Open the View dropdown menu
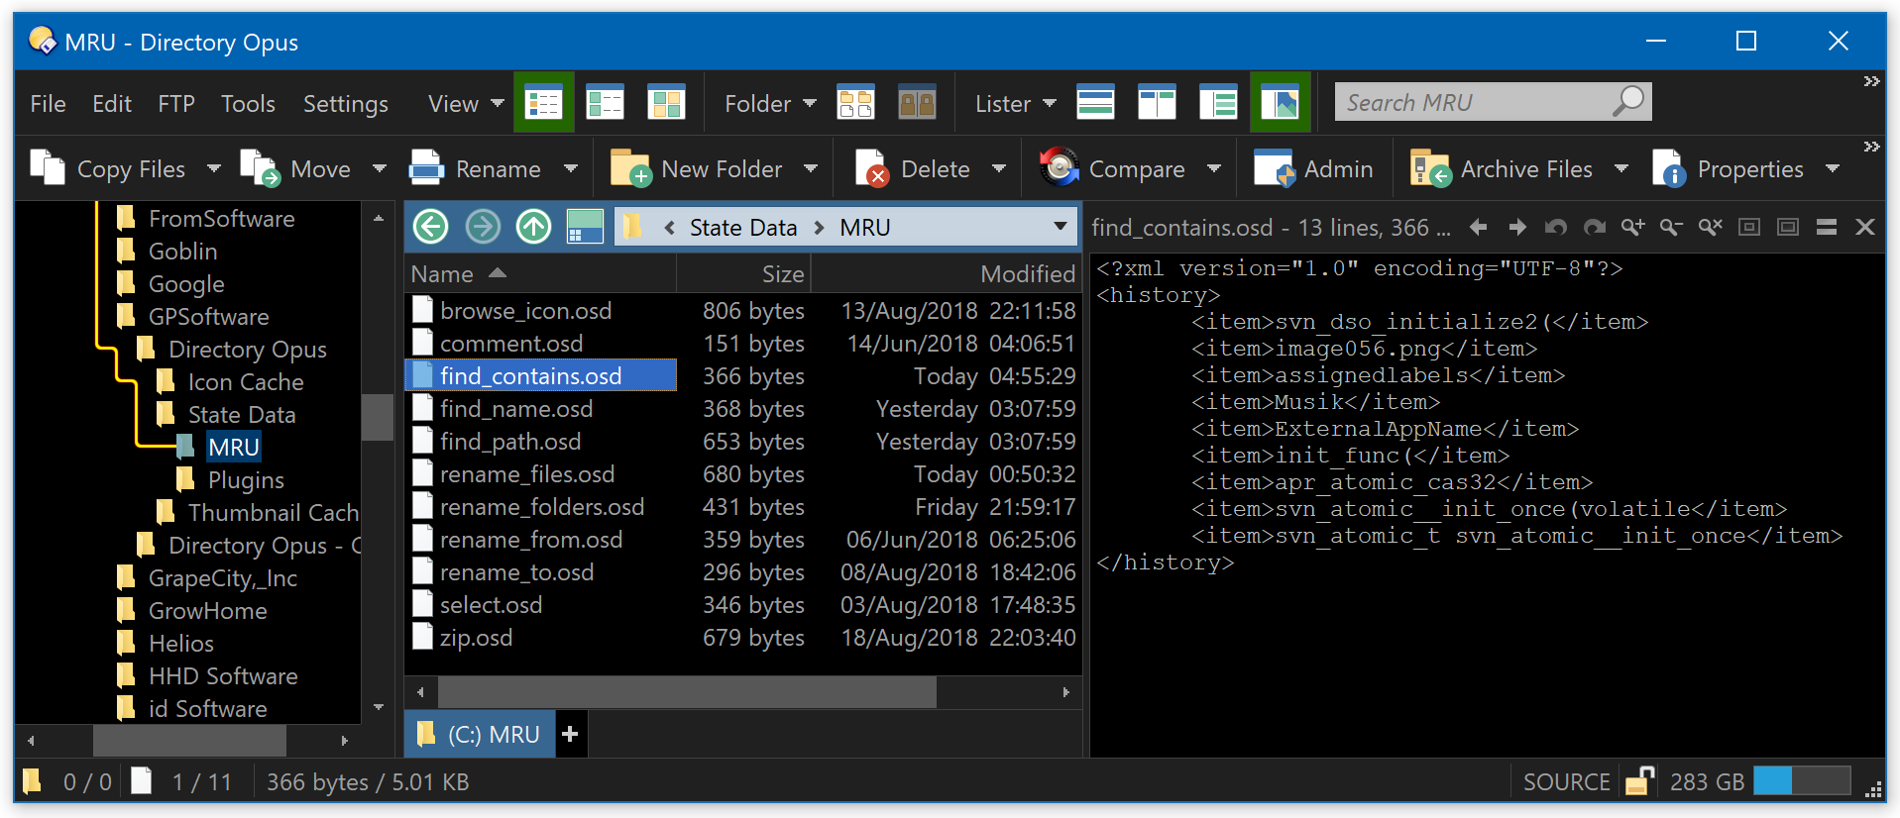The width and height of the screenshot is (1900, 818). pyautogui.click(x=466, y=104)
